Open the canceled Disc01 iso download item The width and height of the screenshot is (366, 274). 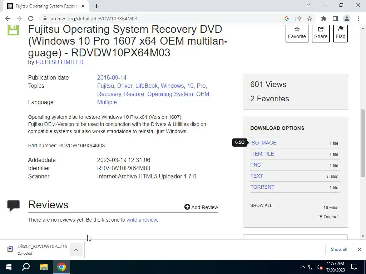pyautogui.click(x=37, y=249)
